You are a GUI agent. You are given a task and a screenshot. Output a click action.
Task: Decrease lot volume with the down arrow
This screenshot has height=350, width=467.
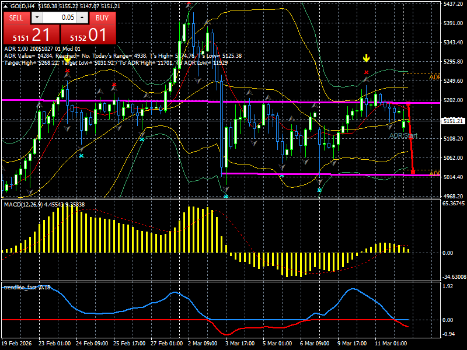[37, 18]
